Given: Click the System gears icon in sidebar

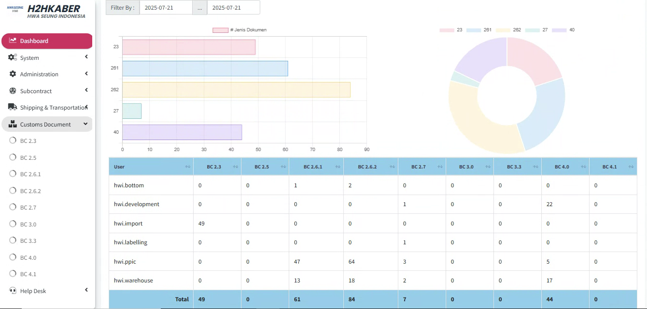Looking at the screenshot, I should pyautogui.click(x=13, y=57).
